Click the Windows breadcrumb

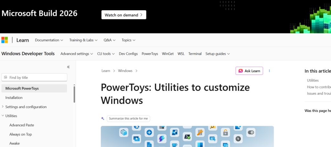pos(125,71)
